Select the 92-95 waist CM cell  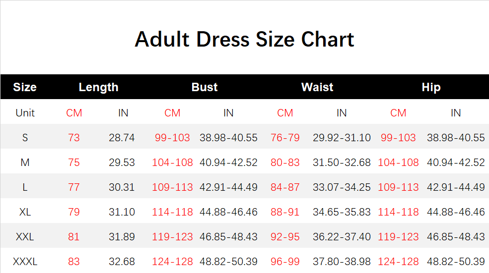click(285, 237)
